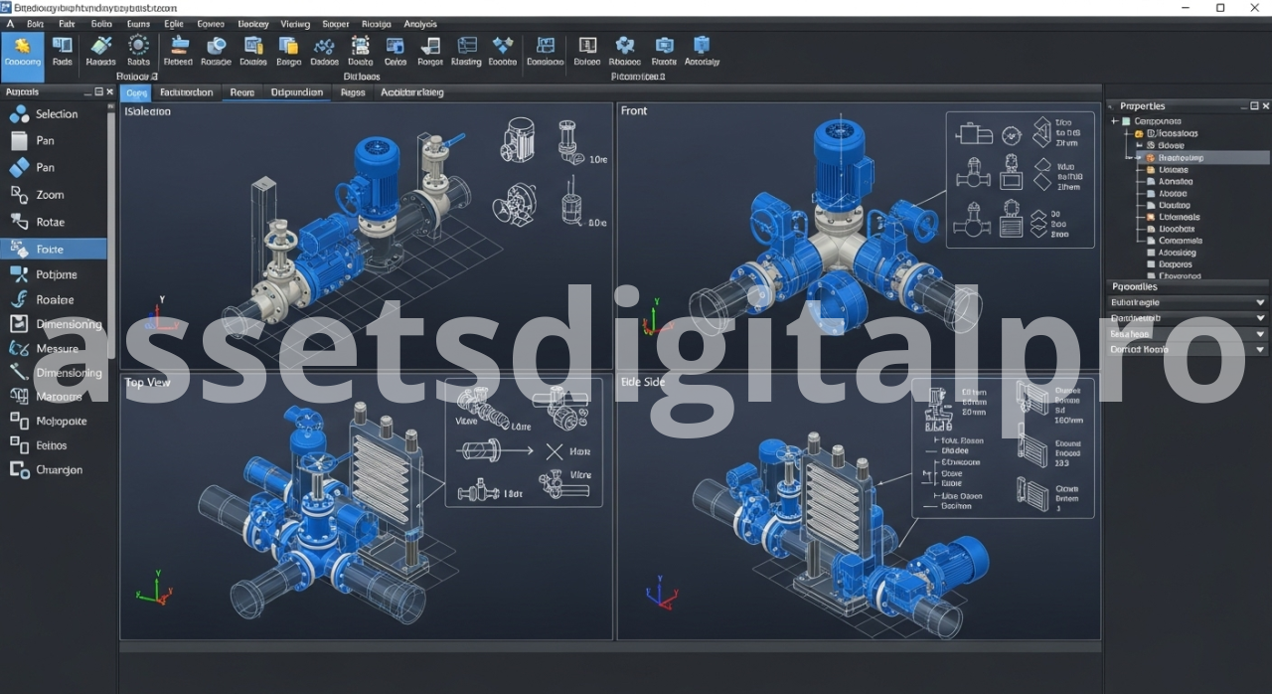The width and height of the screenshot is (1272, 694).
Task: Click the Eargo yellow copy icon
Action: coord(288,52)
